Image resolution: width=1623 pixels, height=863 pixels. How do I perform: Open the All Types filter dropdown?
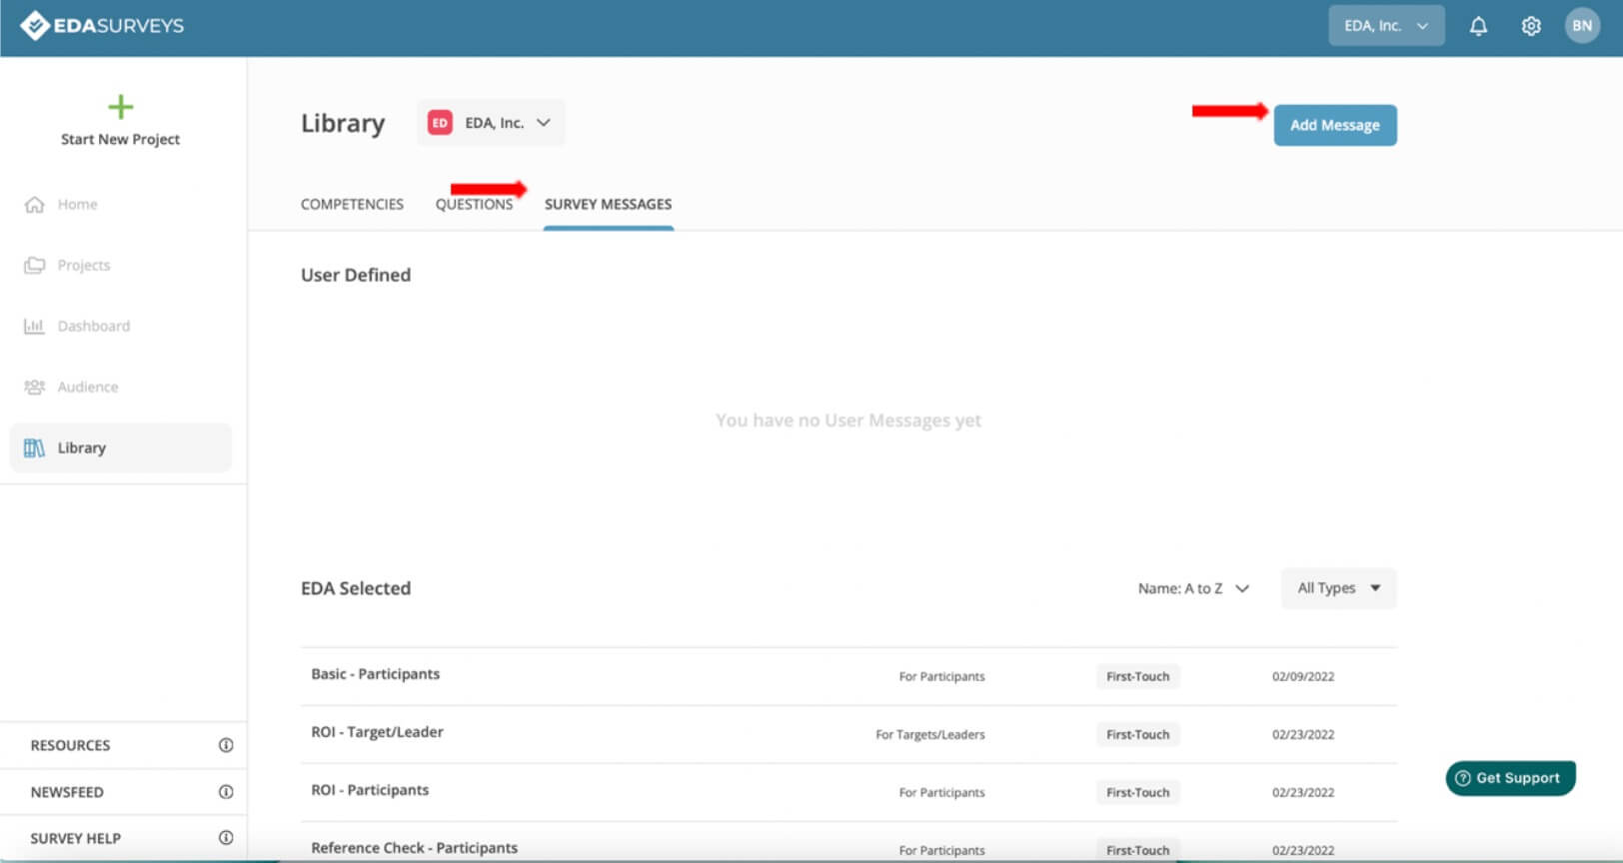[x=1338, y=588]
